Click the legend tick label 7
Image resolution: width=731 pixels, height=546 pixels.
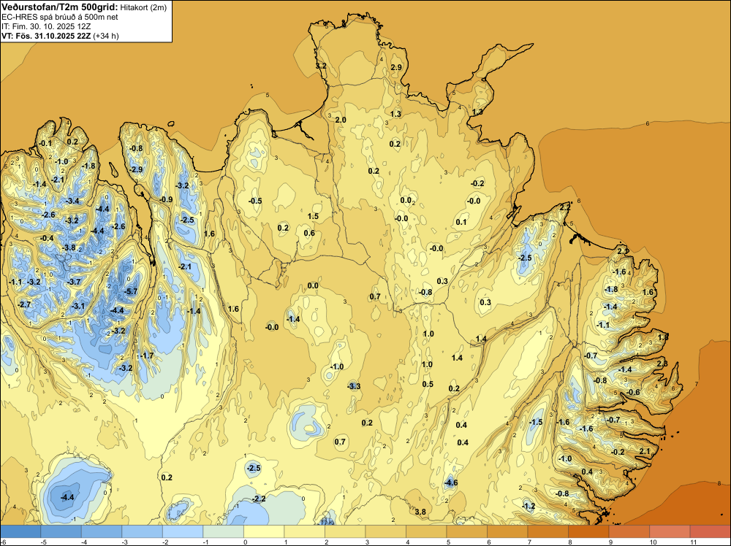pyautogui.click(x=529, y=542)
